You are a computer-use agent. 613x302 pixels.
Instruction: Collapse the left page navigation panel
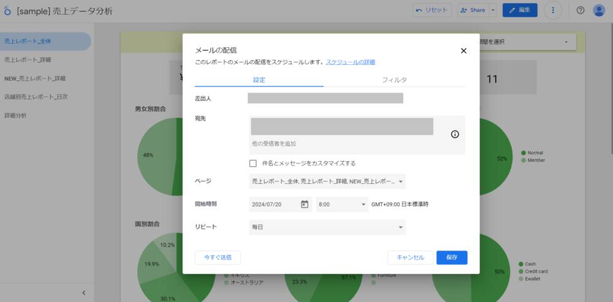click(x=84, y=293)
